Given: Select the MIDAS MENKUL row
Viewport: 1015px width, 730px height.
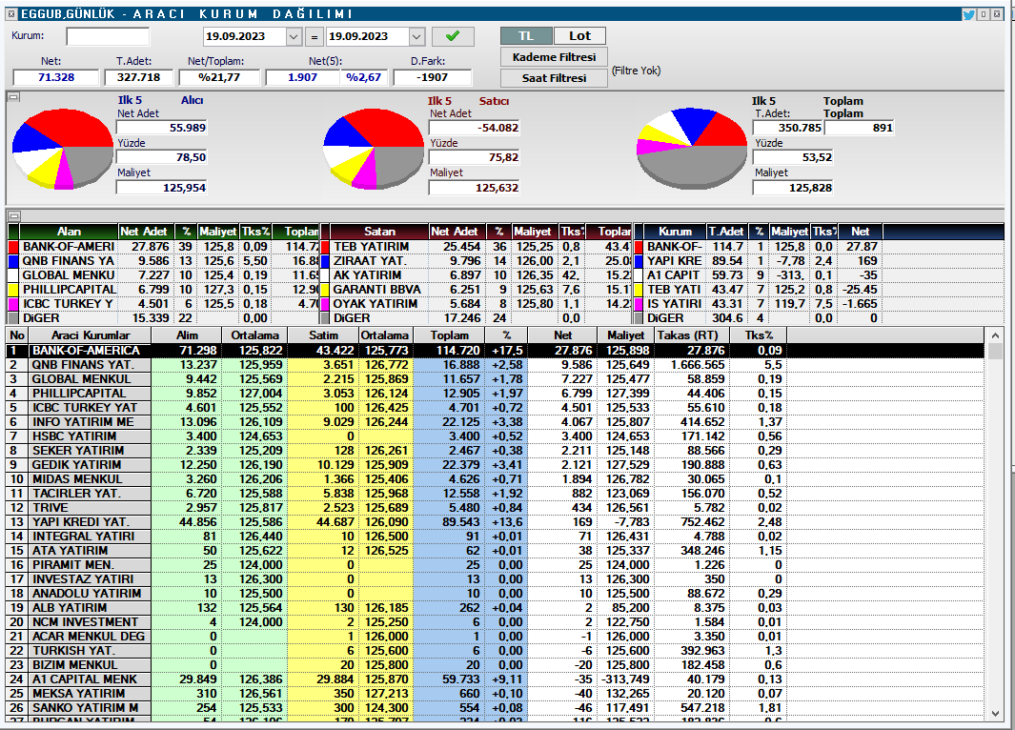Looking at the screenshot, I should pos(496,479).
